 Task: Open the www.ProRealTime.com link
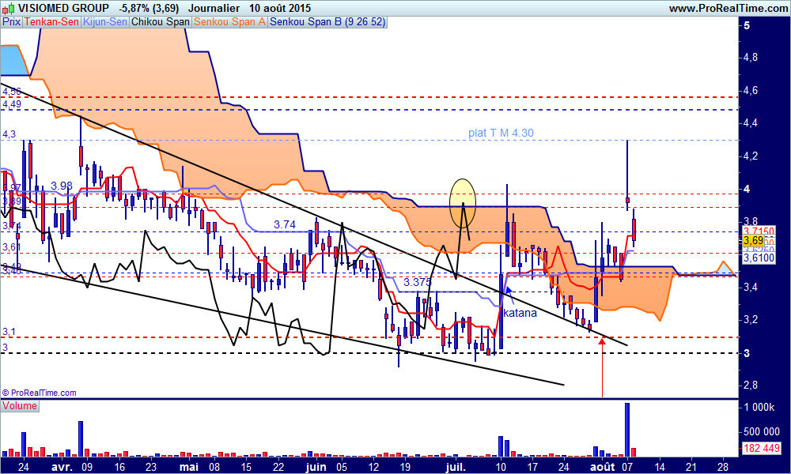coord(729,8)
